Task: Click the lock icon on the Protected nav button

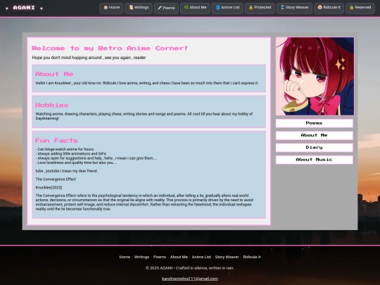Action: click(x=251, y=8)
